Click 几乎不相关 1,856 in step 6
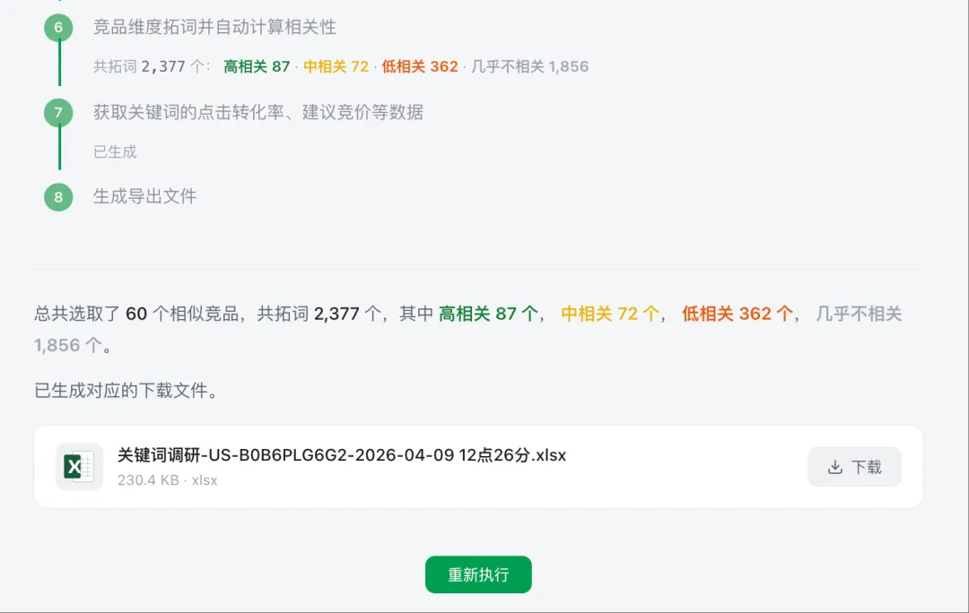The width and height of the screenshot is (969, 613). pos(530,66)
